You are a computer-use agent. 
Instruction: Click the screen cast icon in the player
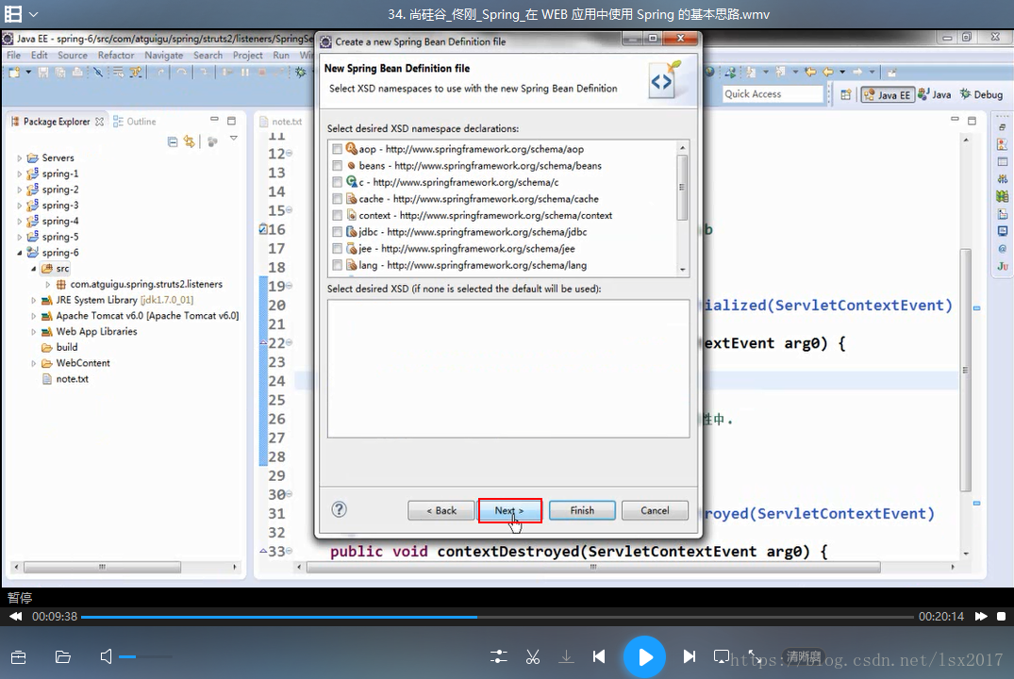pyautogui.click(x=721, y=657)
